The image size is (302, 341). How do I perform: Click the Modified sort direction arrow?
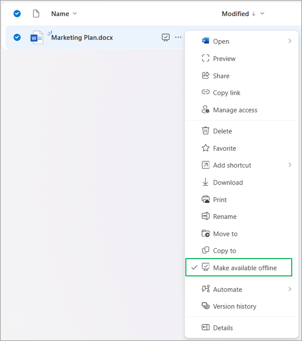(x=253, y=14)
